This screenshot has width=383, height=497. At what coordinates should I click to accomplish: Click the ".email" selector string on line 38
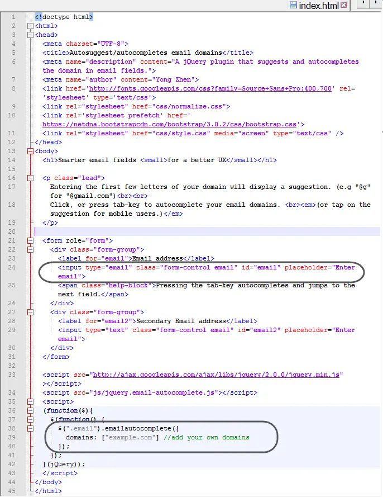(x=82, y=429)
